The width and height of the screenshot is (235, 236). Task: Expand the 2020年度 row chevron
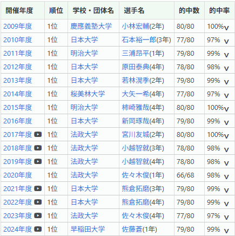pyautogui.click(x=226, y=177)
